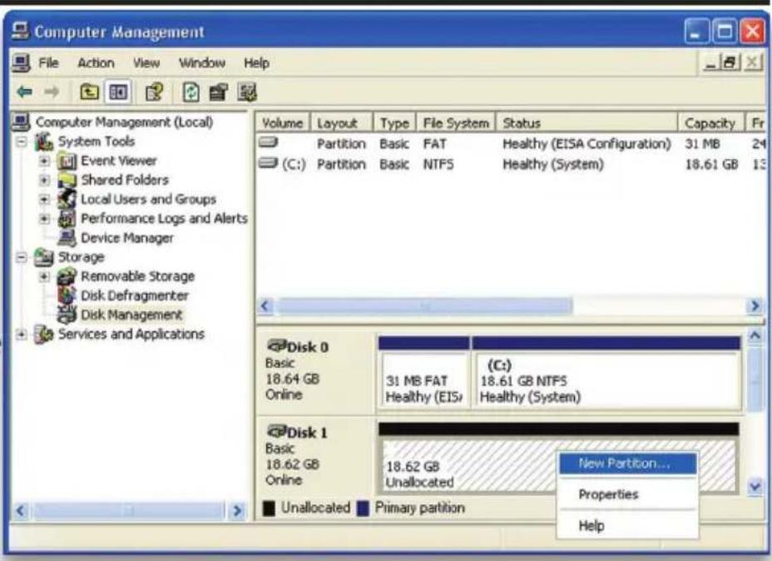Viewport: 772px width, 561px height.
Task: Click the Up one level toolbar icon
Action: tap(89, 92)
